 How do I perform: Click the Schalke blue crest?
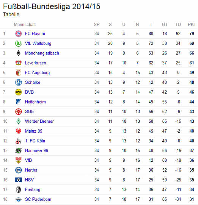19,82
